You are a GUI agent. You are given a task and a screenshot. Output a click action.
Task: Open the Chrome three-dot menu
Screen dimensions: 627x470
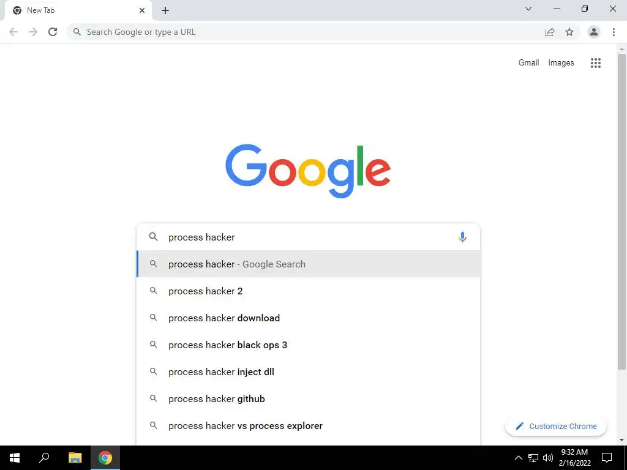[x=614, y=32]
